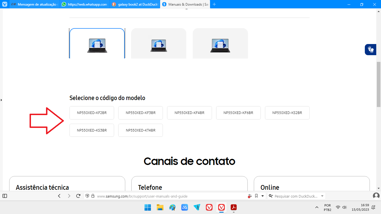Open the sign language accessibility widget
381x214 pixels.
(x=371, y=50)
